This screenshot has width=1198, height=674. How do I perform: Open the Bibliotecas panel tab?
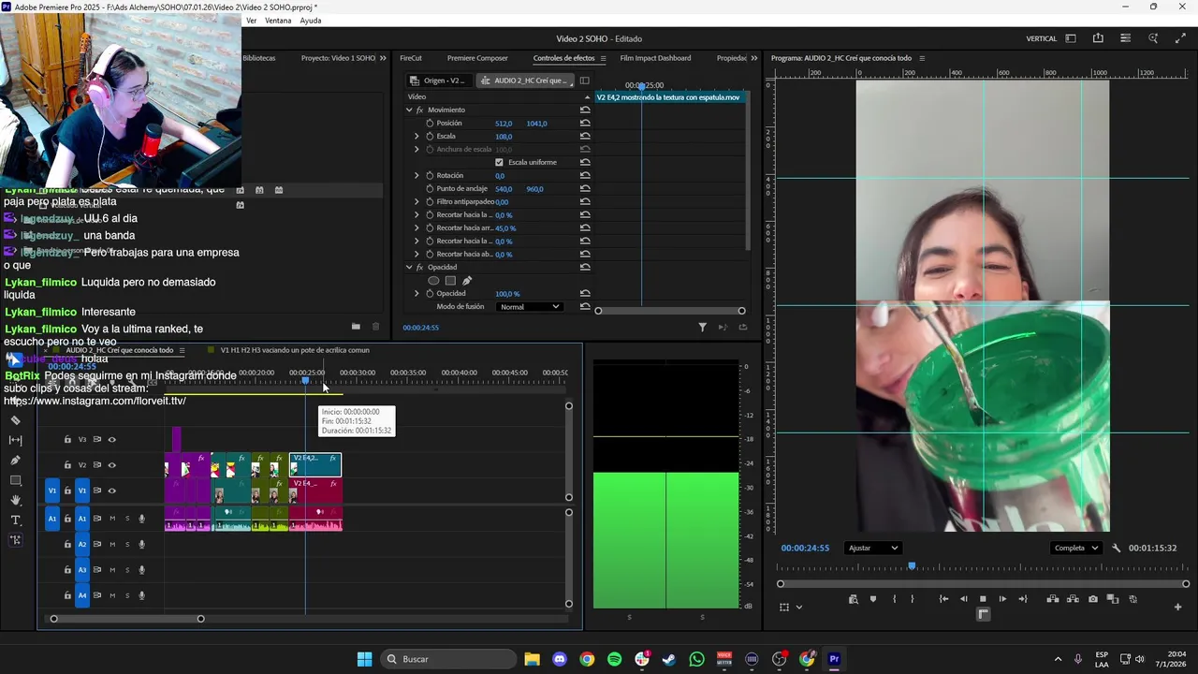click(258, 58)
